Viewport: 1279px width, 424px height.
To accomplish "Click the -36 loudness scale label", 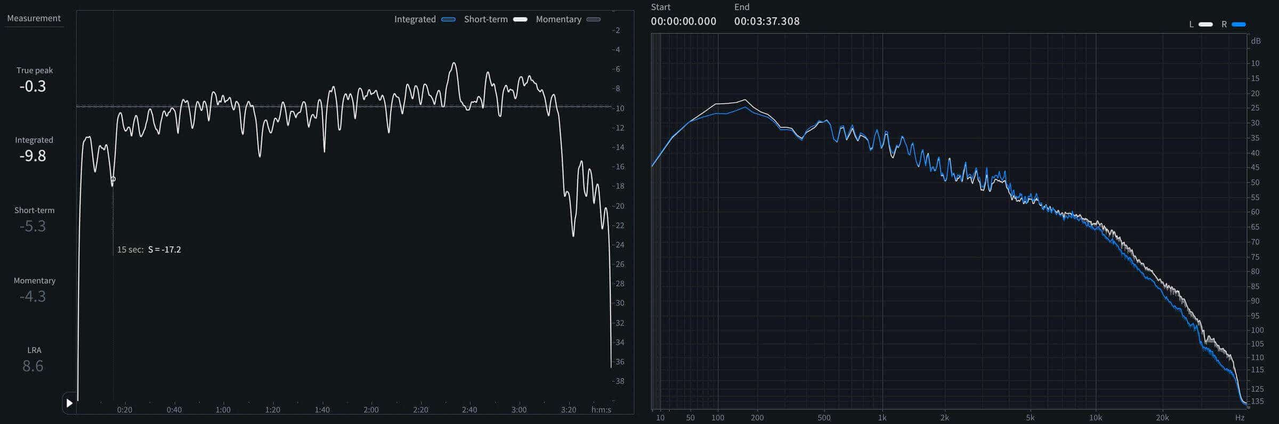I will point(618,362).
